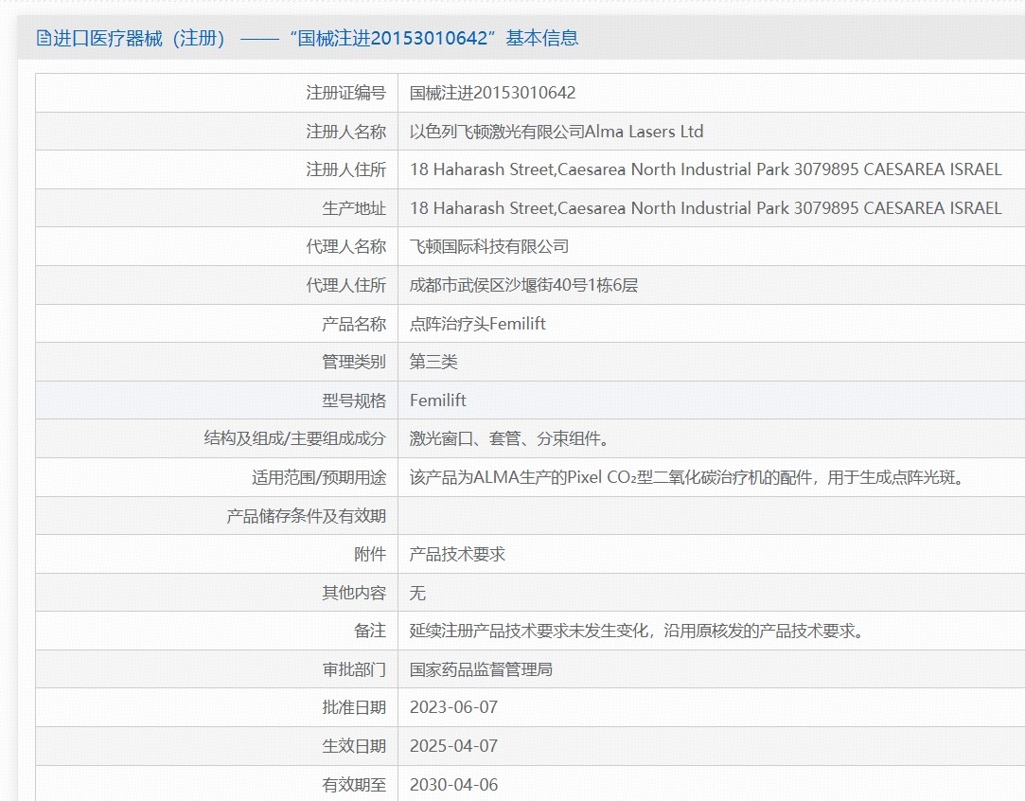This screenshot has height=801, width=1025.
Task: Click the expiry date 2030-04-06
Action: tap(453, 785)
